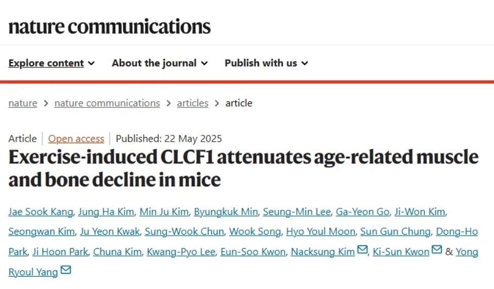Click the email icon beside Nacksung Kim
494x289 pixels.
(x=362, y=250)
